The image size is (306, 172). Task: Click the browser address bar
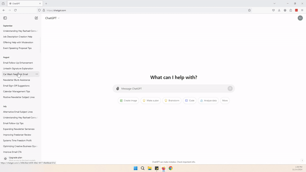145,10
